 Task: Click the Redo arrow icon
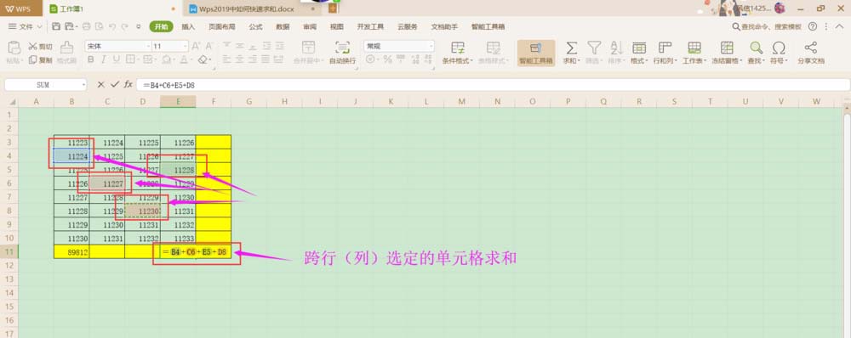coord(125,26)
